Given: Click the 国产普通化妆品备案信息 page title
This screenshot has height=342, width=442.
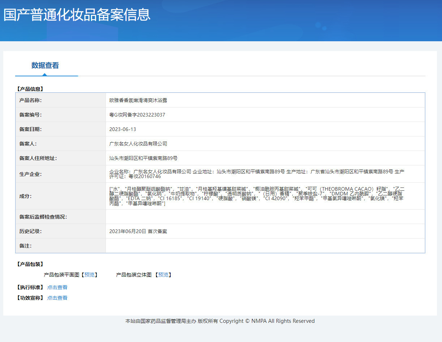Looking at the screenshot, I should click(77, 15).
